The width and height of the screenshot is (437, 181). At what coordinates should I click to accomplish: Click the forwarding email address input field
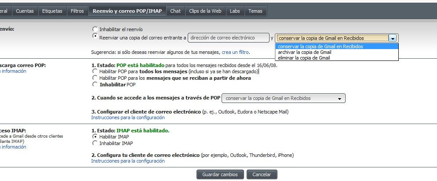click(228, 38)
